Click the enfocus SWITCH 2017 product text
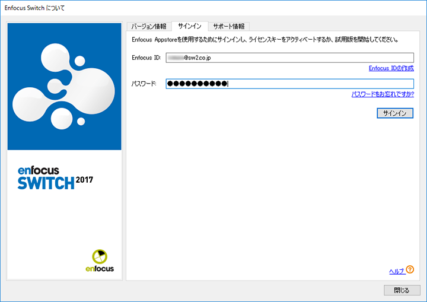427x302 pixels. click(x=55, y=178)
